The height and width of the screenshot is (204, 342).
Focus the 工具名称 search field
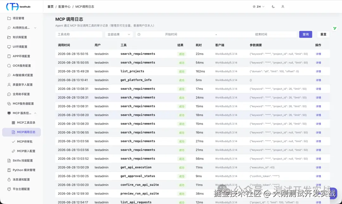pyautogui.click(x=79, y=34)
